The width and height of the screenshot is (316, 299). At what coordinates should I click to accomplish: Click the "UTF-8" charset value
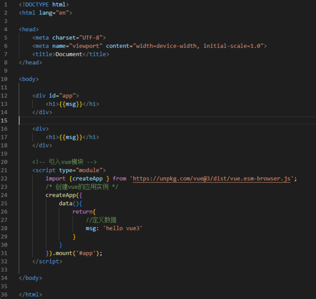(91, 38)
